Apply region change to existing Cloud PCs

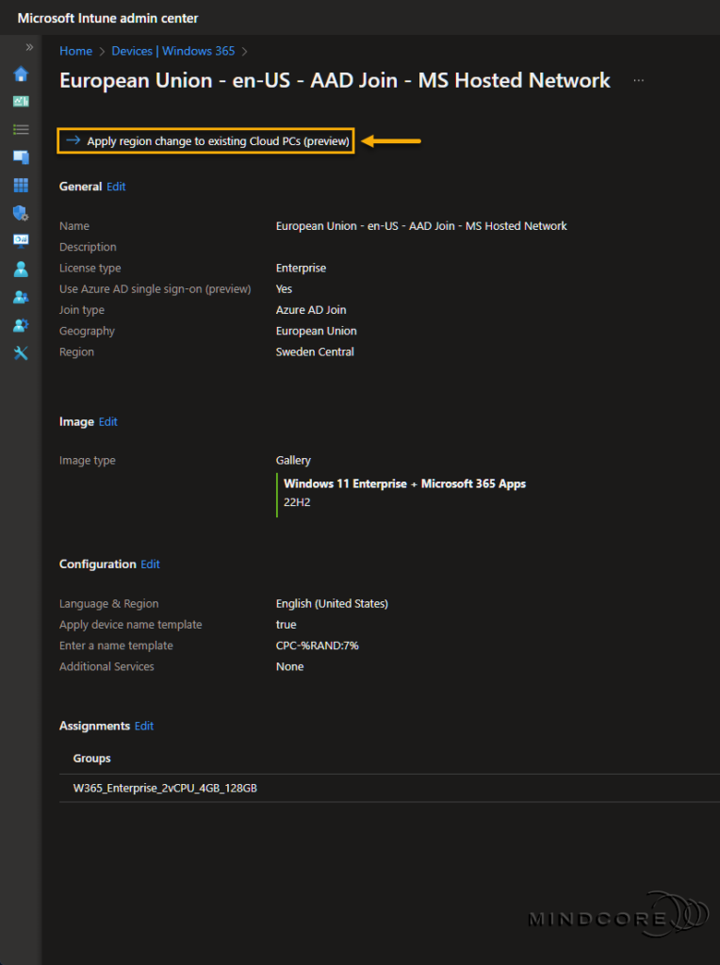pos(205,141)
